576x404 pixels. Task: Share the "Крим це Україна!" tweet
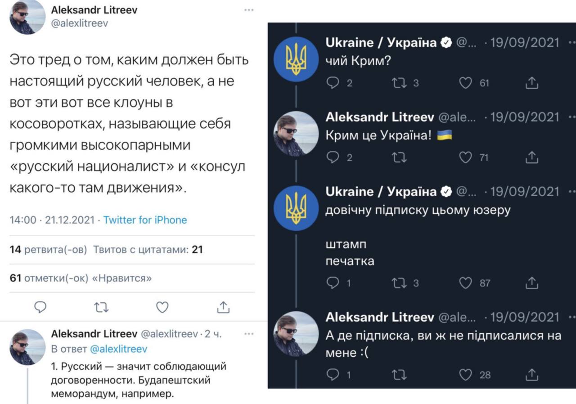point(532,157)
